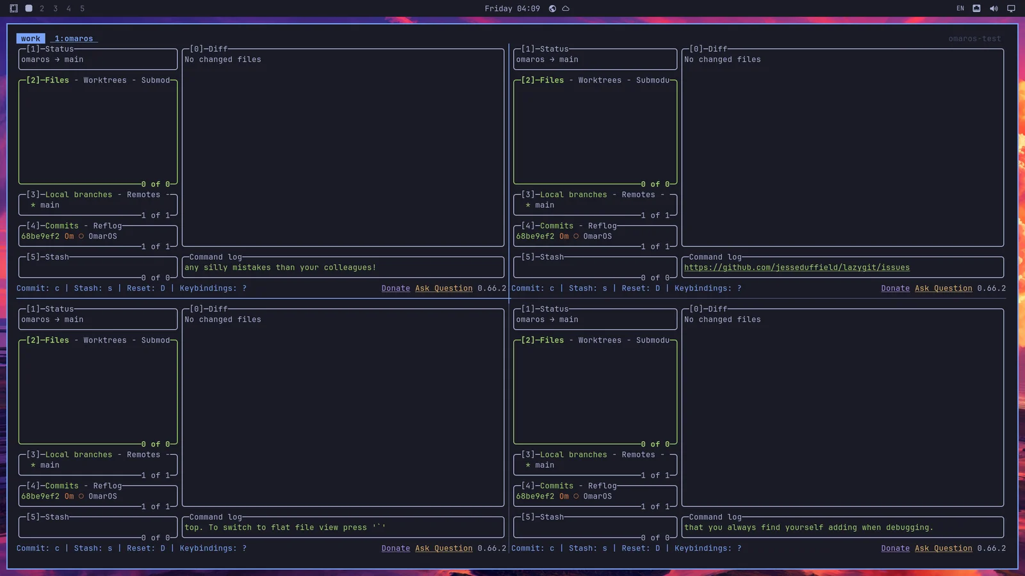Click the EN keyboard layout indicator
1025x576 pixels.
(x=960, y=8)
